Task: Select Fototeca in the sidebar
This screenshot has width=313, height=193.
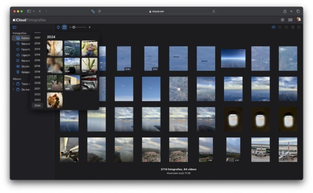Action: coord(21,38)
